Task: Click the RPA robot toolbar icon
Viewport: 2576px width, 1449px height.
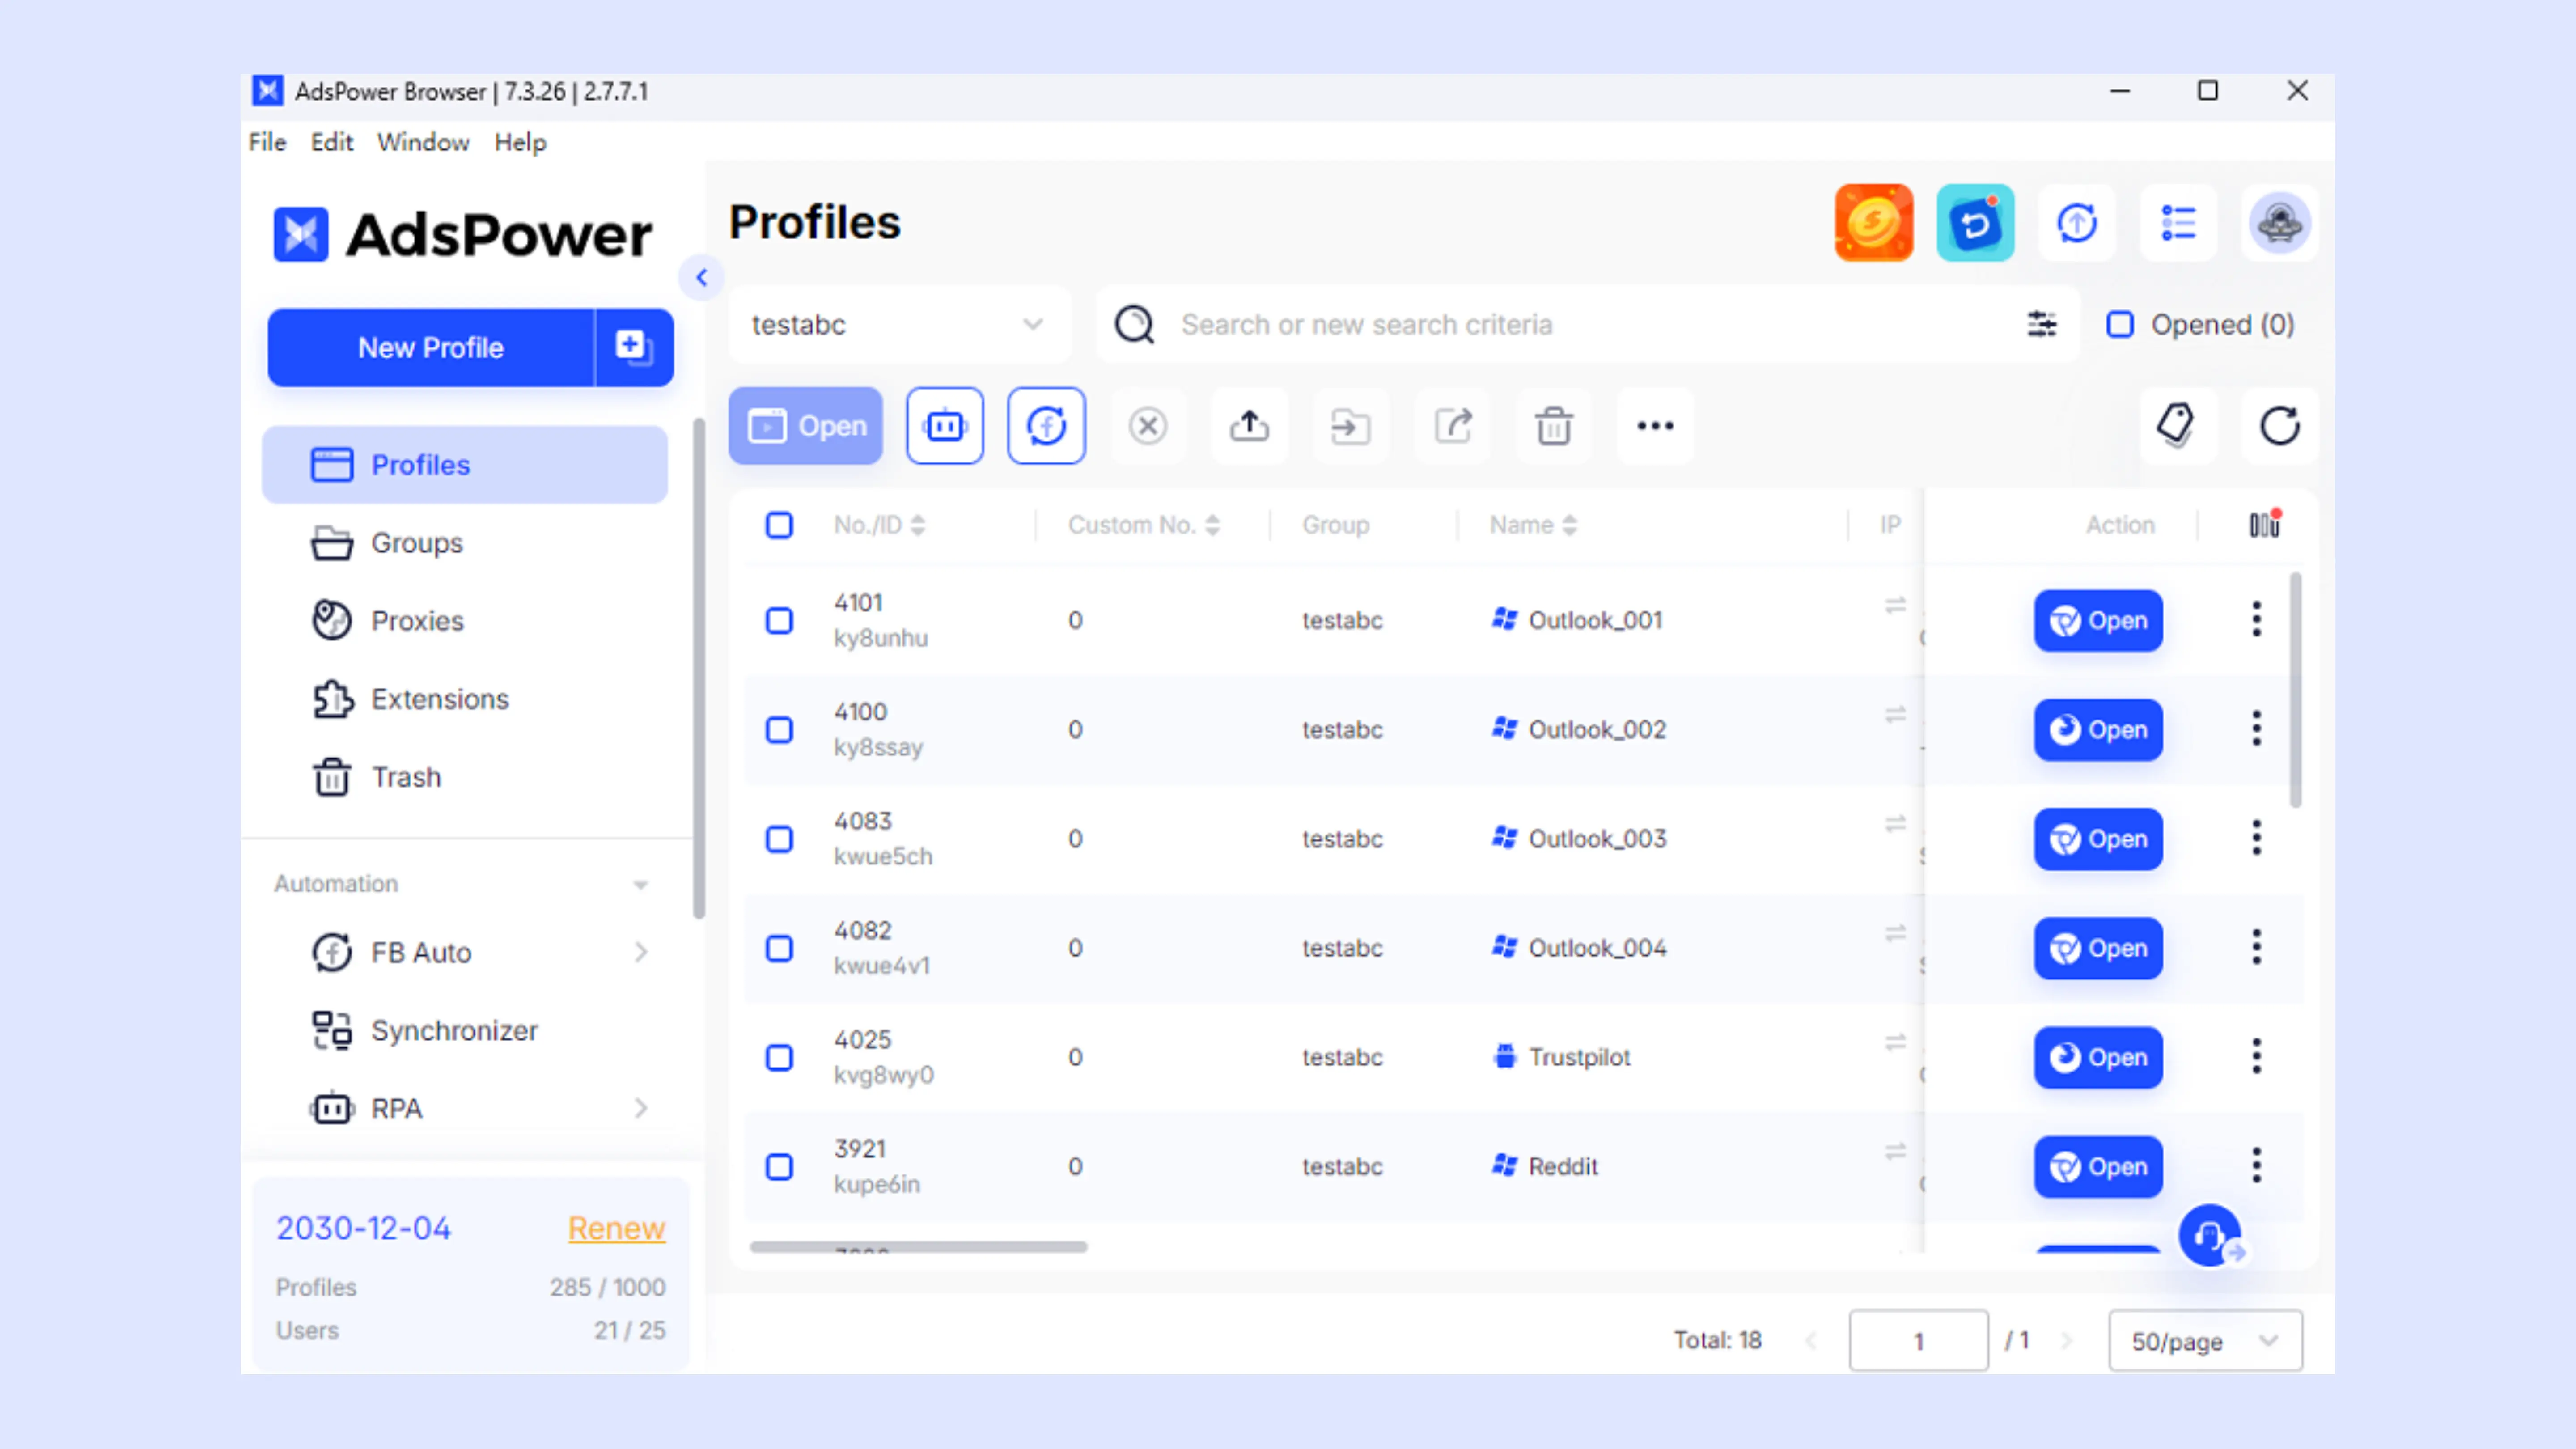Action: [x=945, y=426]
